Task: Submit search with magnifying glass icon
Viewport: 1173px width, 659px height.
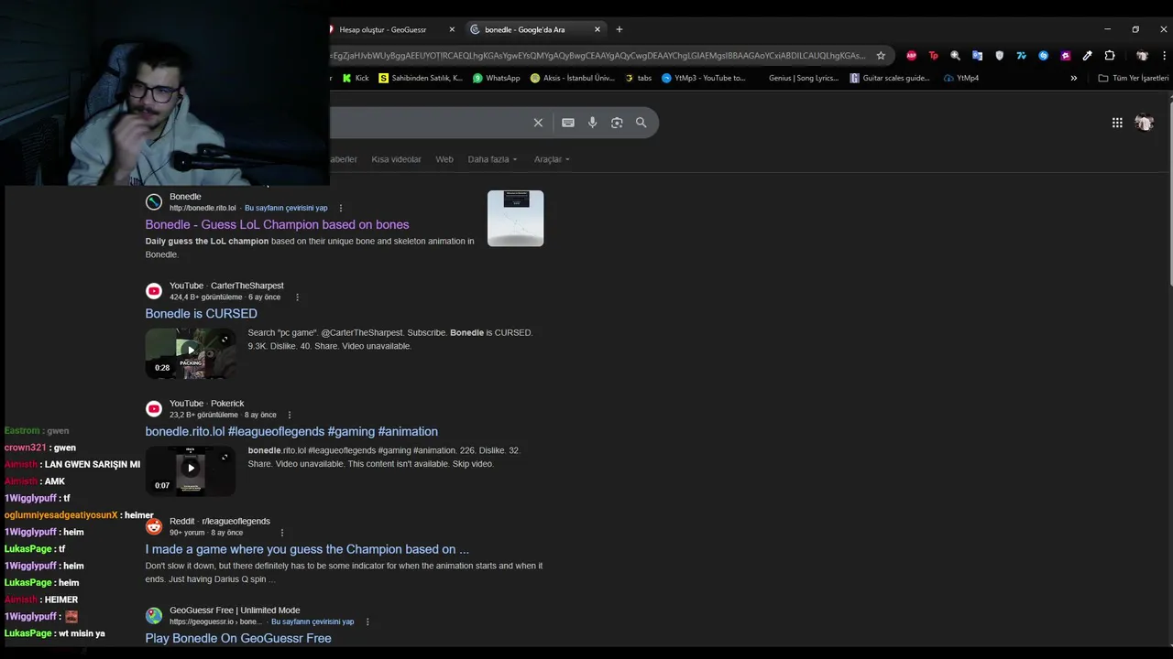Action: tap(641, 123)
